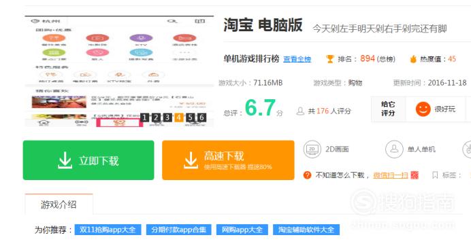Click the 游戏类型 购物 text
The image size is (471, 248).
pyautogui.click(x=338, y=83)
